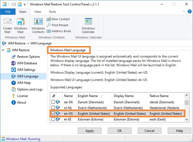Click the da-DK row language icon
Viewport: 193px width, 142px height.
(x=58, y=102)
